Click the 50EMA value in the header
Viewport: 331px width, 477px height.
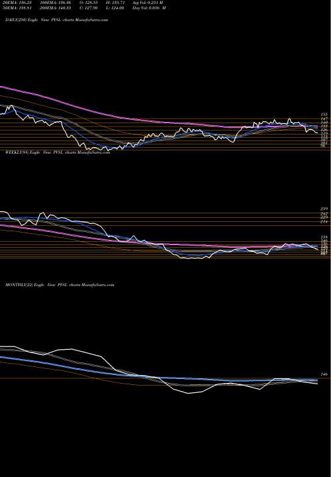click(x=16, y=8)
